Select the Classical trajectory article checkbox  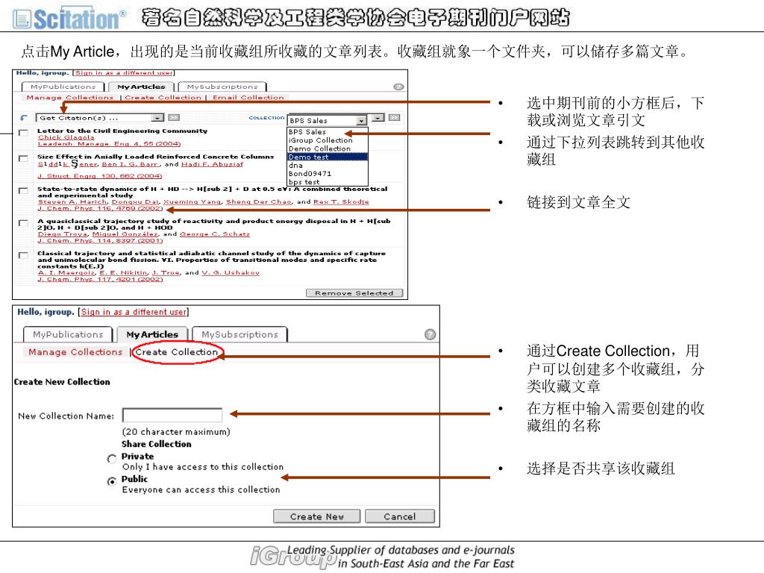pyautogui.click(x=23, y=255)
